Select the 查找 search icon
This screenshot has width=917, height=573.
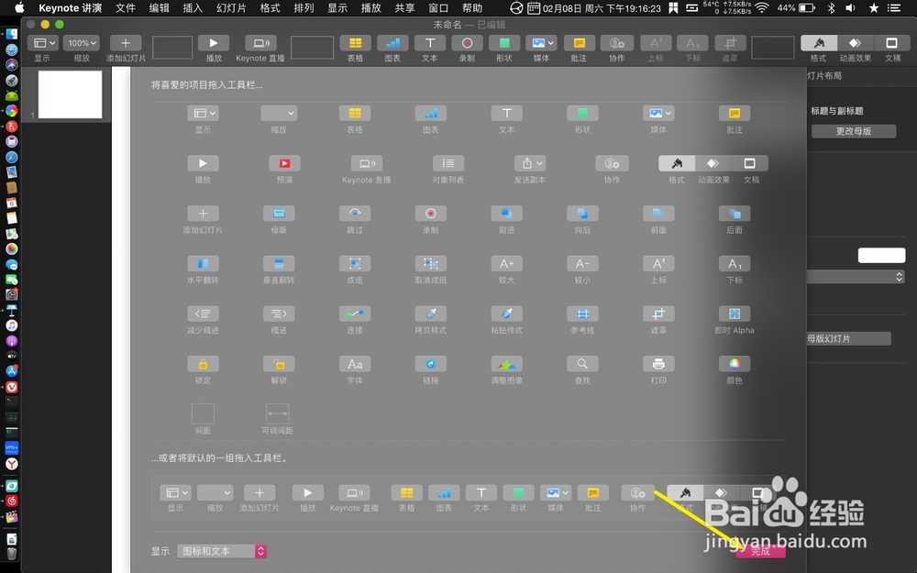(582, 364)
